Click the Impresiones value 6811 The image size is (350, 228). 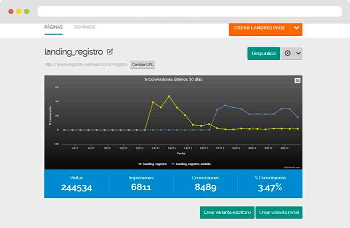(141, 187)
